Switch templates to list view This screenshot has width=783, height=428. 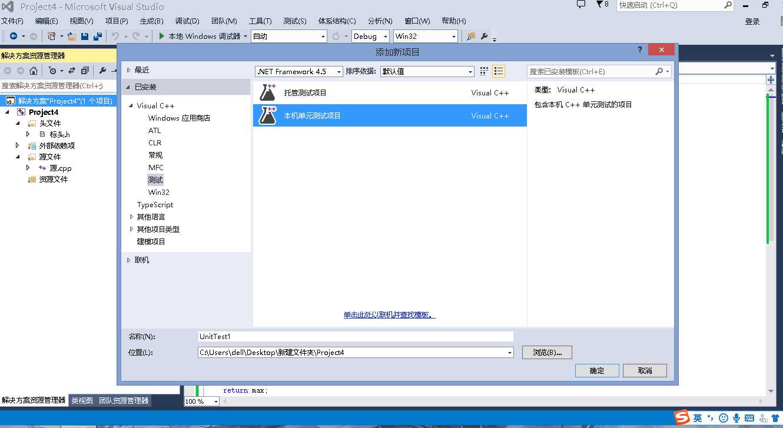click(x=499, y=71)
